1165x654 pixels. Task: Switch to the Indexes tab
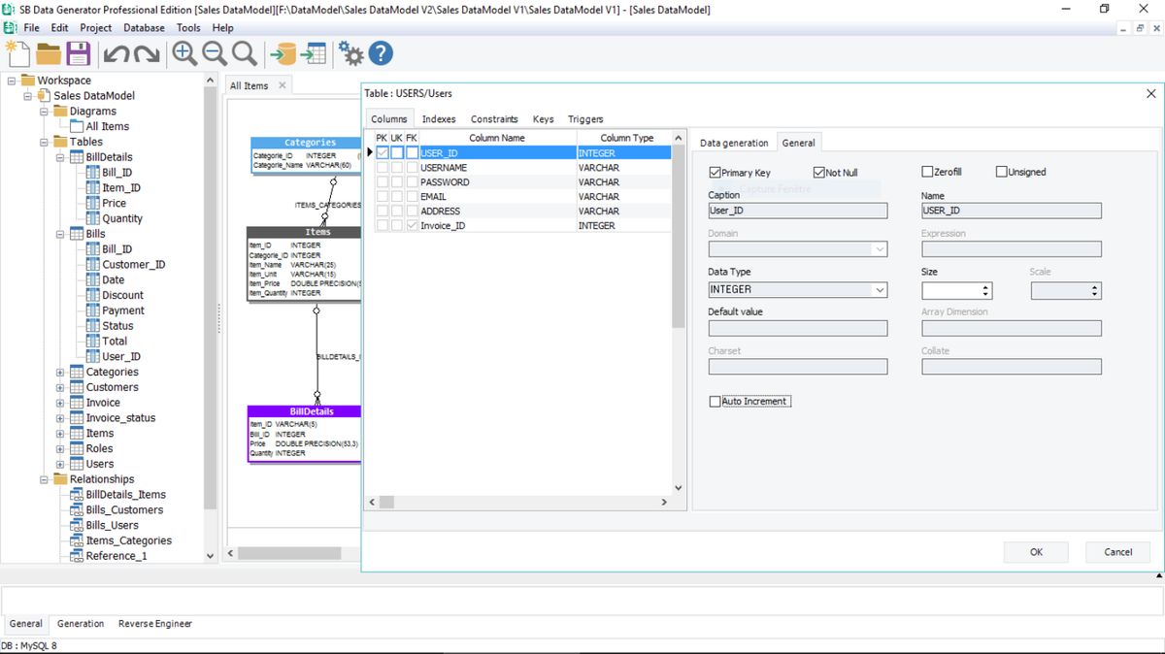[x=439, y=118]
